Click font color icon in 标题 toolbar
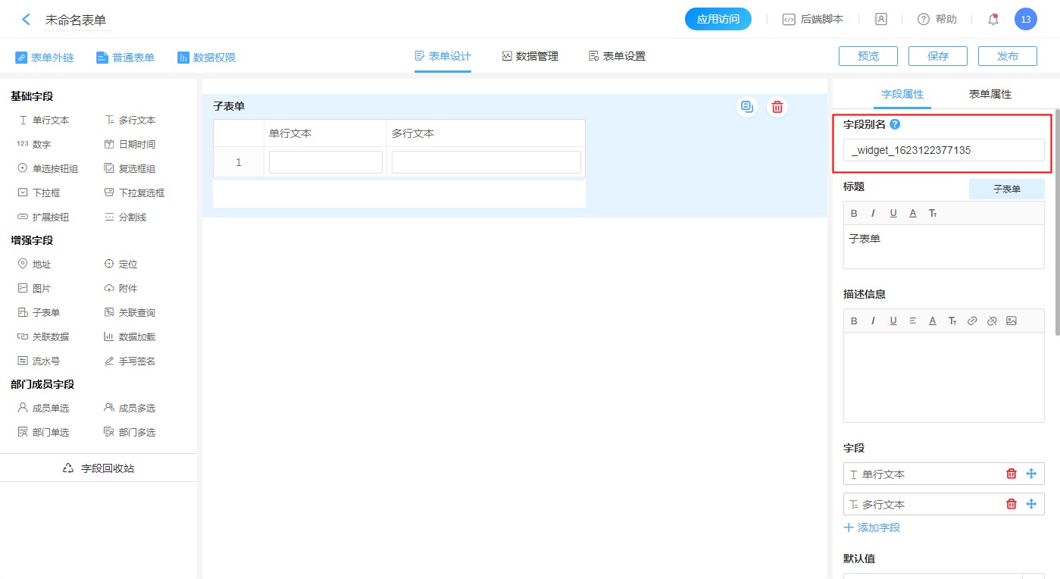The image size is (1060, 579). point(913,214)
